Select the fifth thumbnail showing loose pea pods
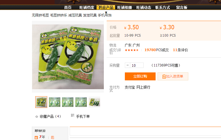221x140 pixels. (x=94, y=102)
